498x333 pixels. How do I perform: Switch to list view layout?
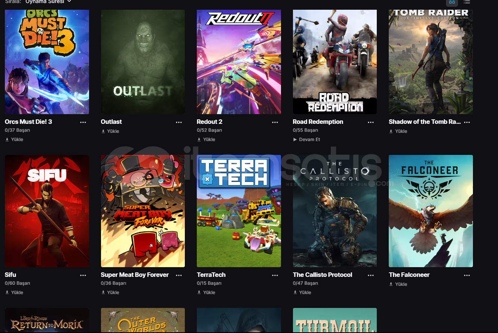pos(467,2)
